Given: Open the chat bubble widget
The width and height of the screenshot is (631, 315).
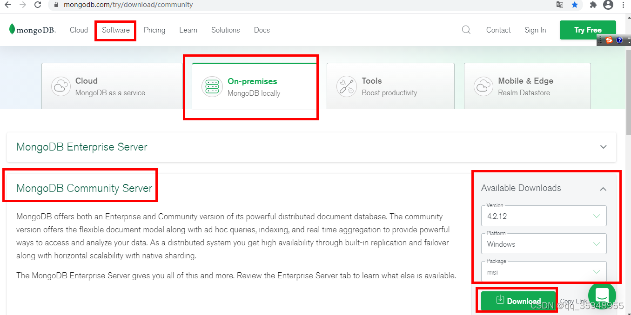Looking at the screenshot, I should pos(602,295).
